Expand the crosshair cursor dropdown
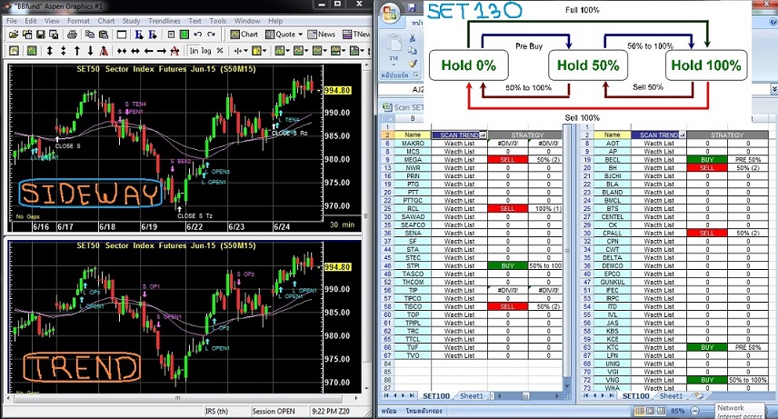This screenshot has width=778, height=419. (x=246, y=51)
